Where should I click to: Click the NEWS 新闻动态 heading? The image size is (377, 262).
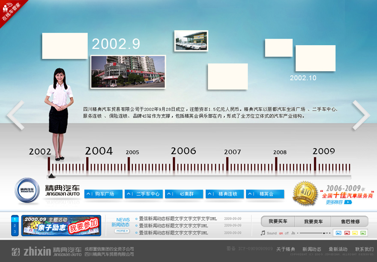pyautogui.click(x=121, y=222)
